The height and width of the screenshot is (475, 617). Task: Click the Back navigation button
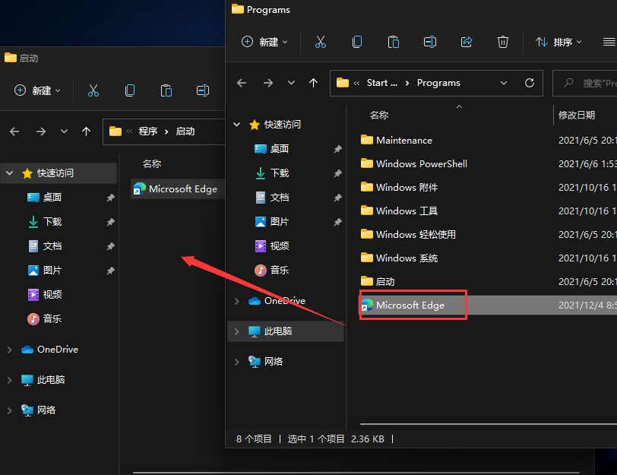[242, 83]
